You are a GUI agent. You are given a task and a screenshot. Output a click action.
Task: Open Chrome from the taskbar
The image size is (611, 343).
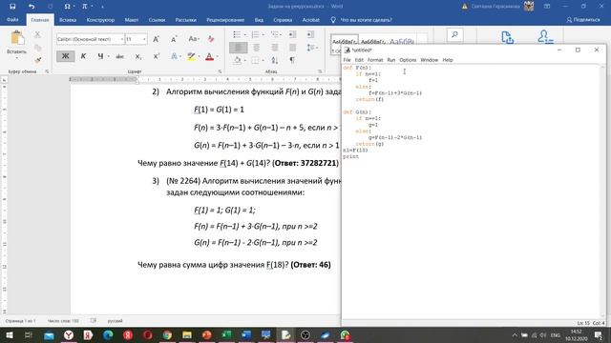pos(167,334)
